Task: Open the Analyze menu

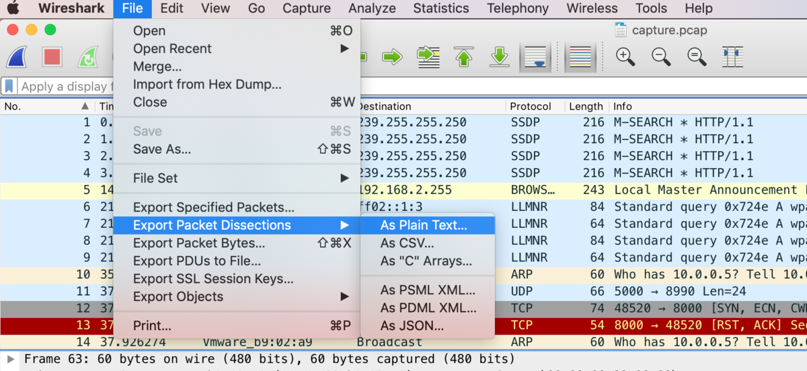Action: pos(372,9)
